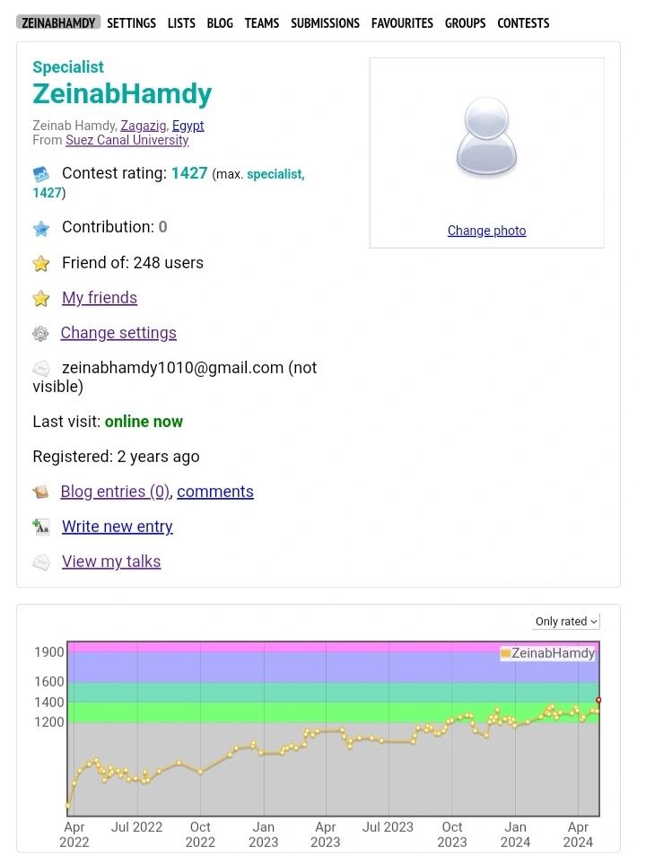Click the 1900 axis label on graph
This screenshot has height=856, width=646.
(x=49, y=651)
